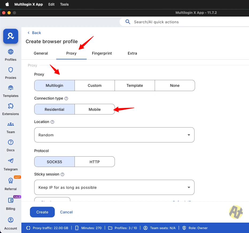This screenshot has height=233, width=249.
Task: Open the Referral badge icon
Action: pos(11,181)
